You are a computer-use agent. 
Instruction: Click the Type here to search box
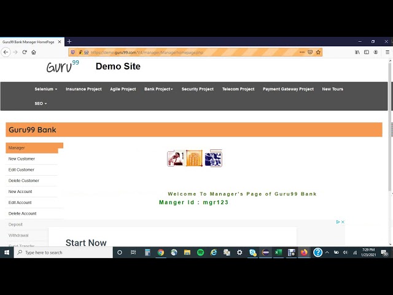64,253
